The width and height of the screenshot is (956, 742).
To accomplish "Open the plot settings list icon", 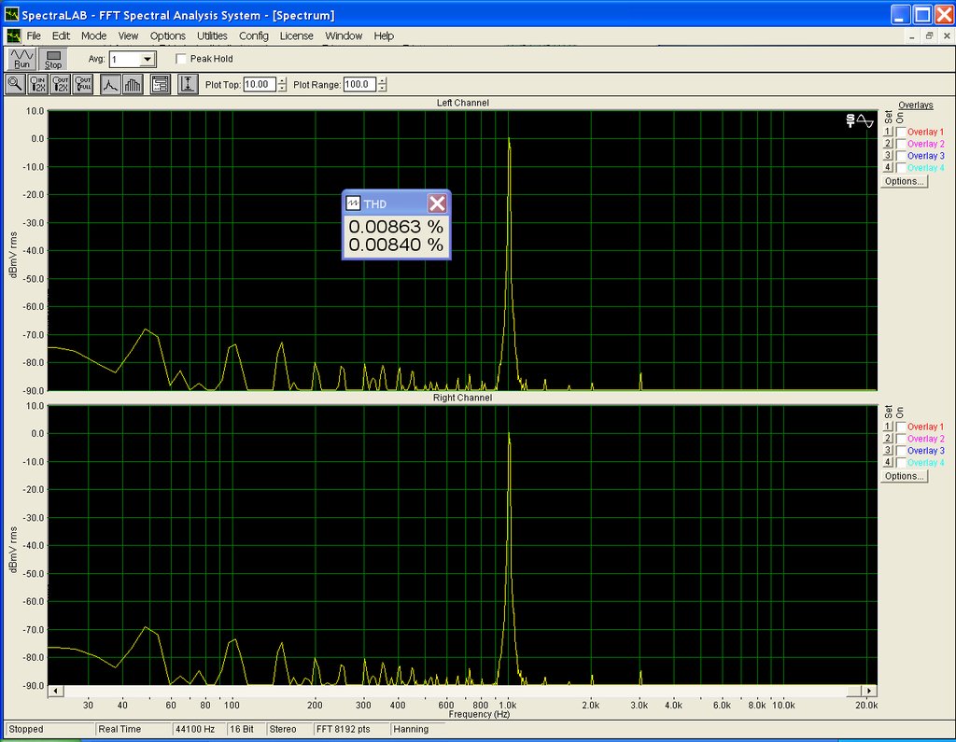I will click(161, 84).
